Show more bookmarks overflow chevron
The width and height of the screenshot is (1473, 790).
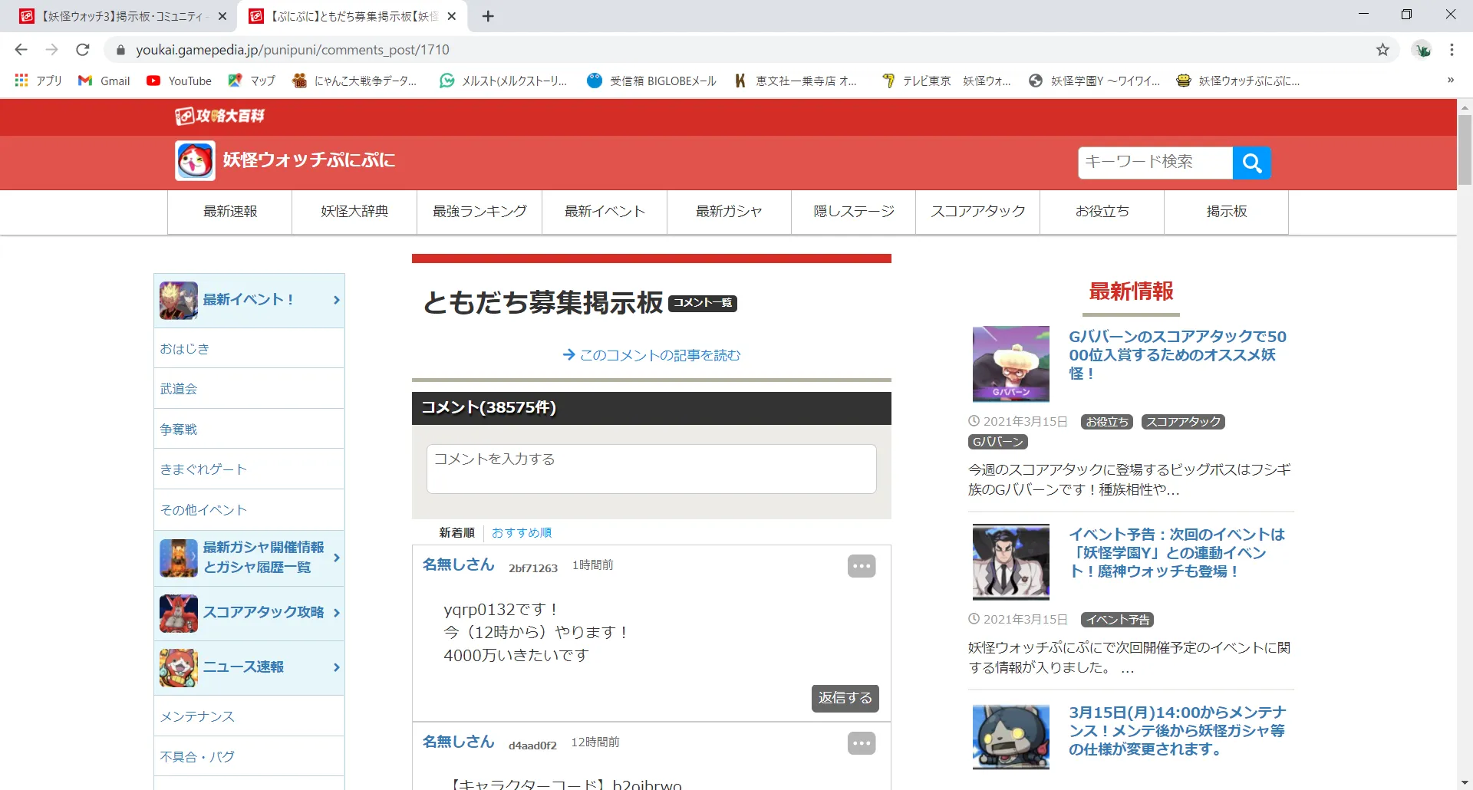[x=1451, y=81]
